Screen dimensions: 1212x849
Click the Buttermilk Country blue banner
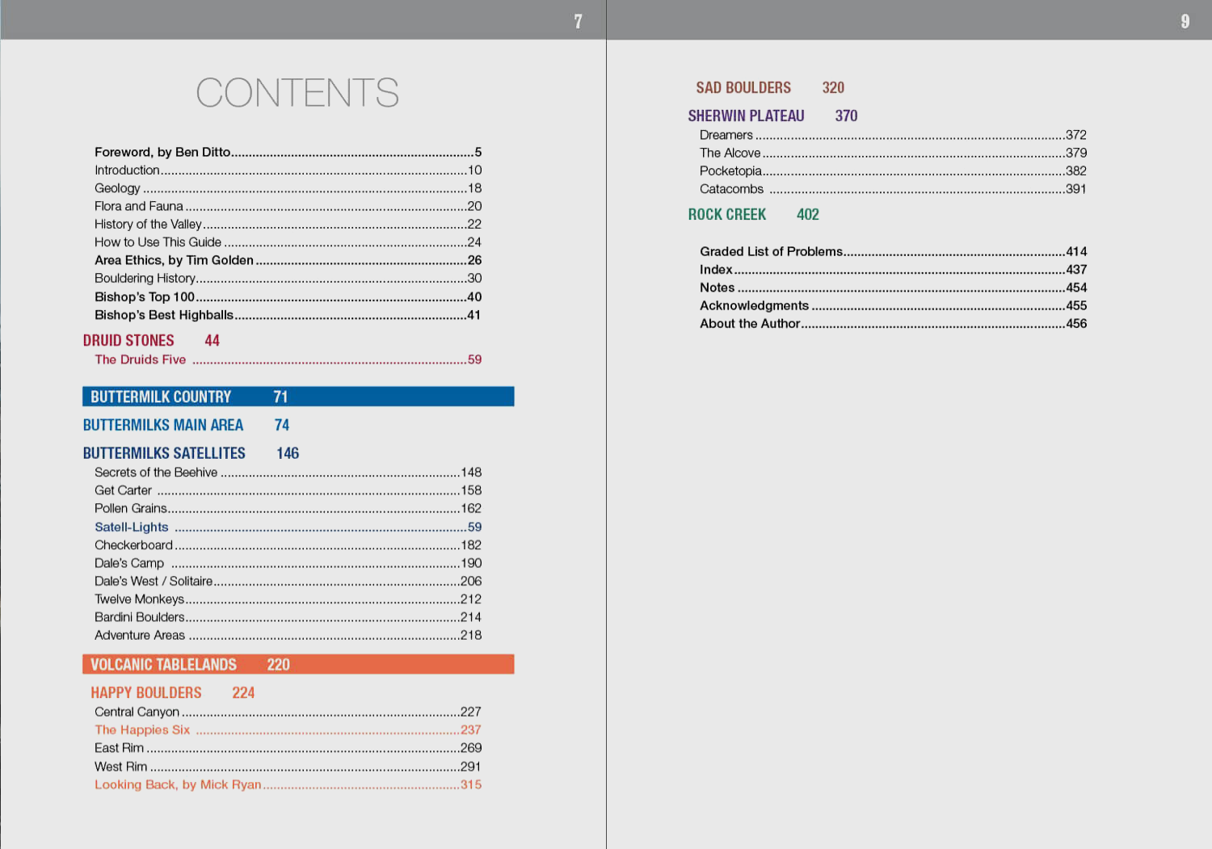pyautogui.click(x=297, y=397)
